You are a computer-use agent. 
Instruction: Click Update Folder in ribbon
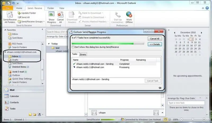[27, 13]
